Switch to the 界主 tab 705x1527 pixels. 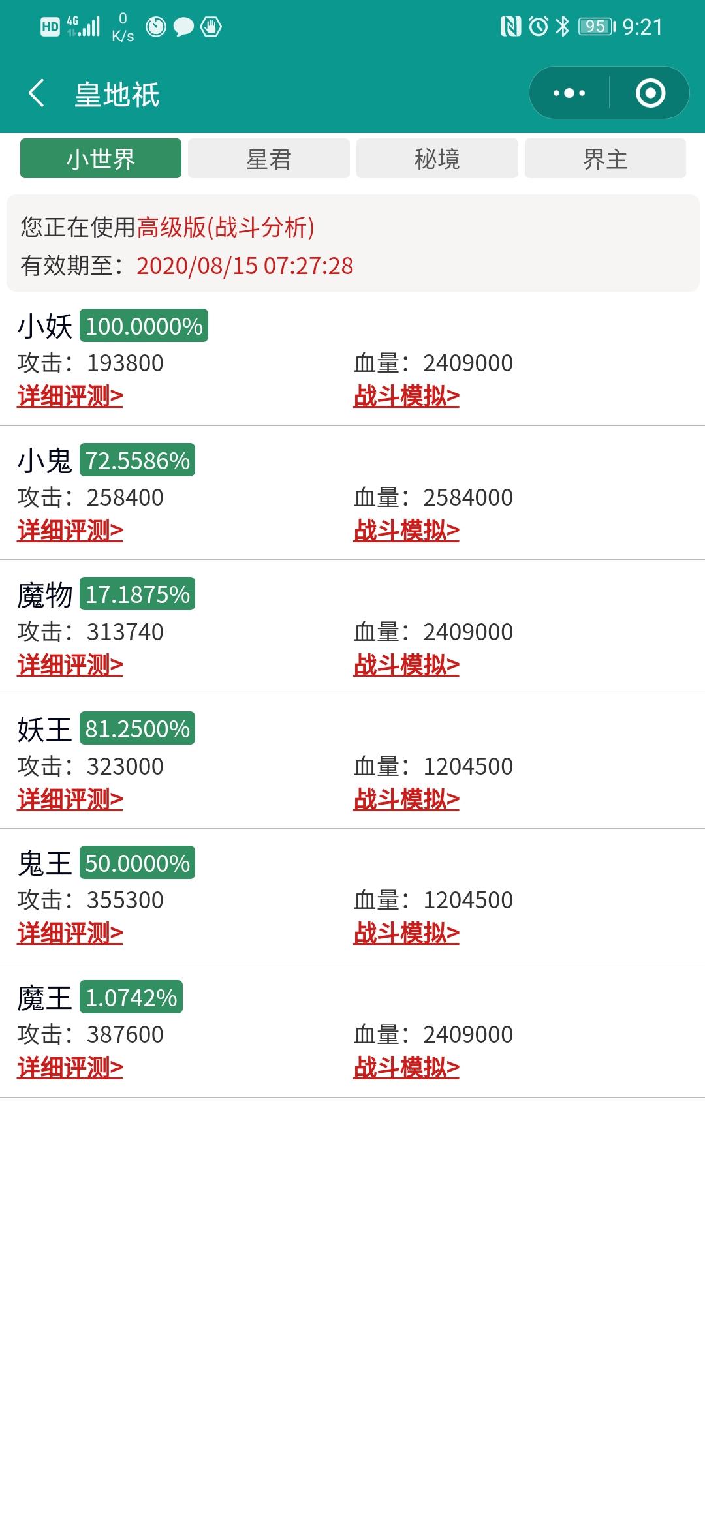point(605,159)
